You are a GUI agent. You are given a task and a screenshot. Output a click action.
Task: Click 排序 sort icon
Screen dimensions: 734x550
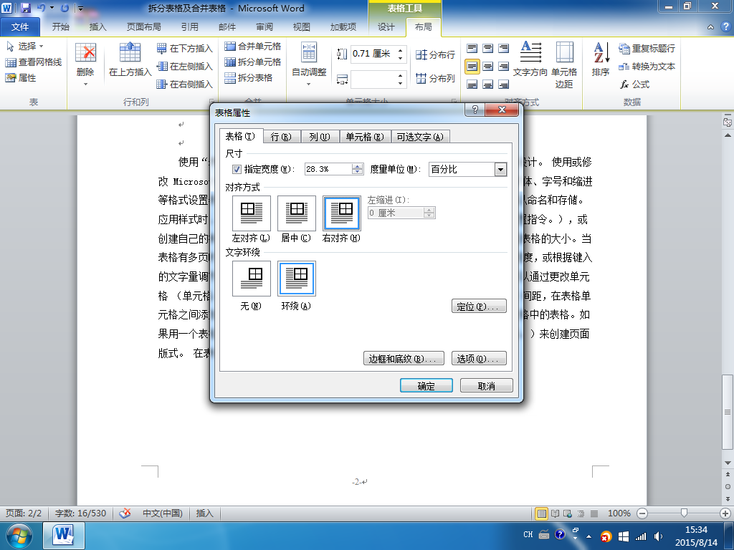pos(601,52)
